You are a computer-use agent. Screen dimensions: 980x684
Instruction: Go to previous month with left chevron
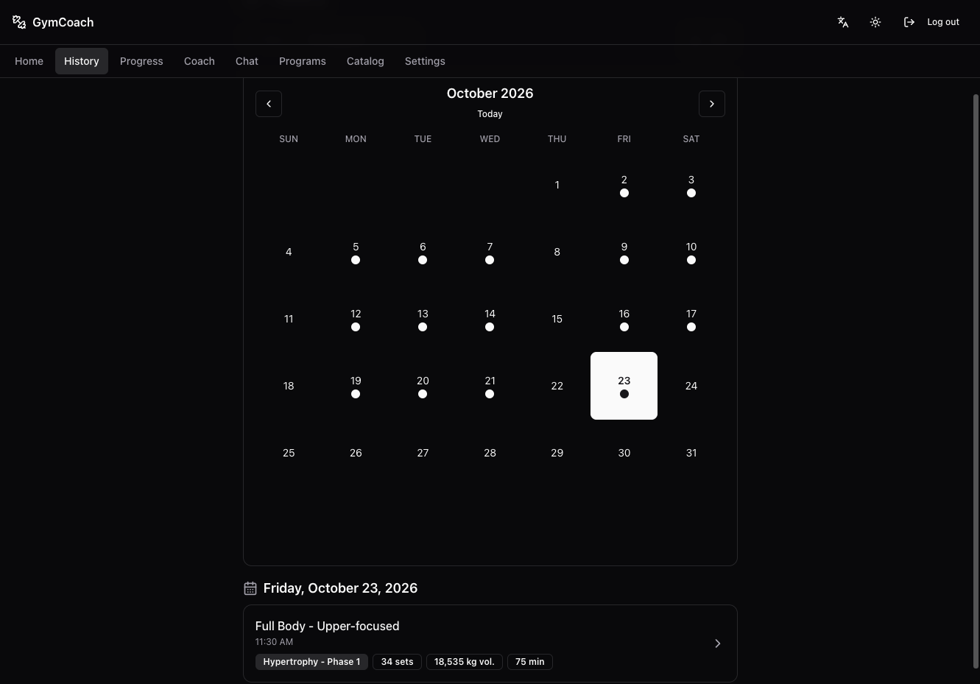click(269, 104)
